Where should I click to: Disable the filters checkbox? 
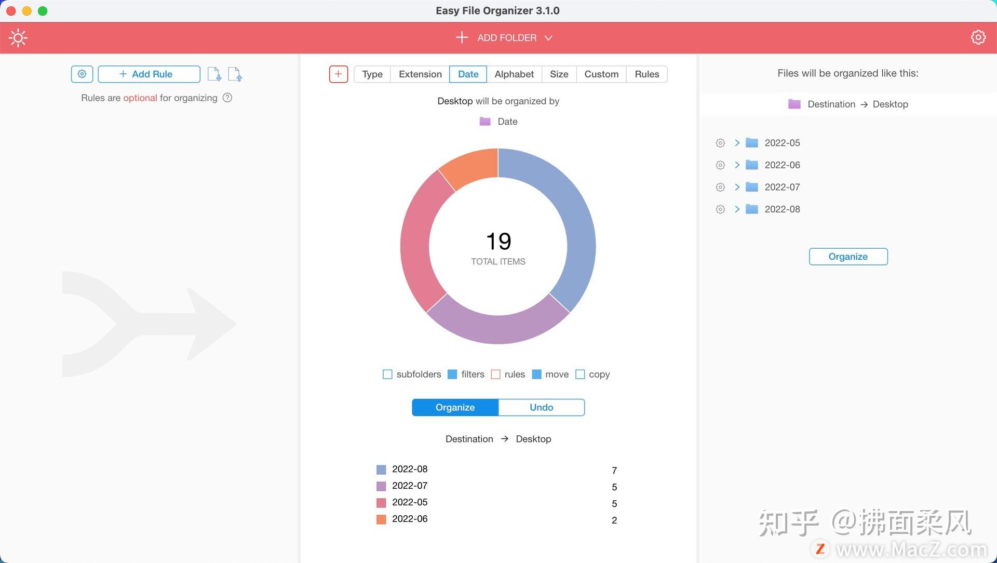pos(451,374)
